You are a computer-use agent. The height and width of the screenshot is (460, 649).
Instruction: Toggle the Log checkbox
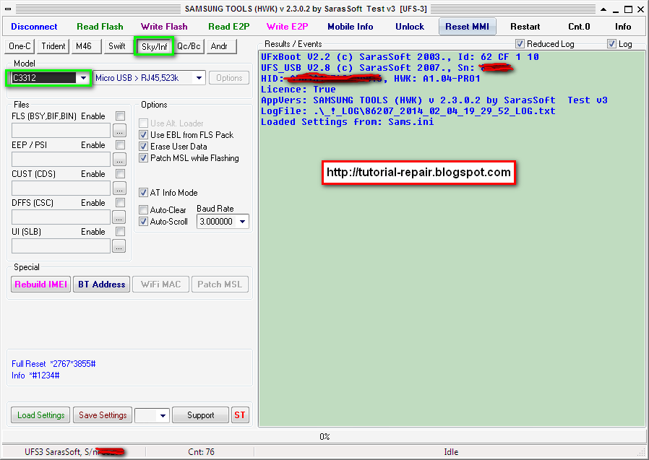pos(611,44)
